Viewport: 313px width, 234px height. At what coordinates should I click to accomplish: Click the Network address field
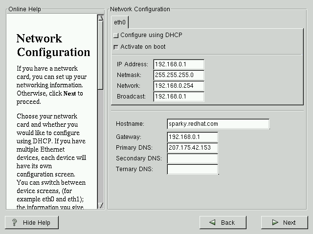pos(179,86)
